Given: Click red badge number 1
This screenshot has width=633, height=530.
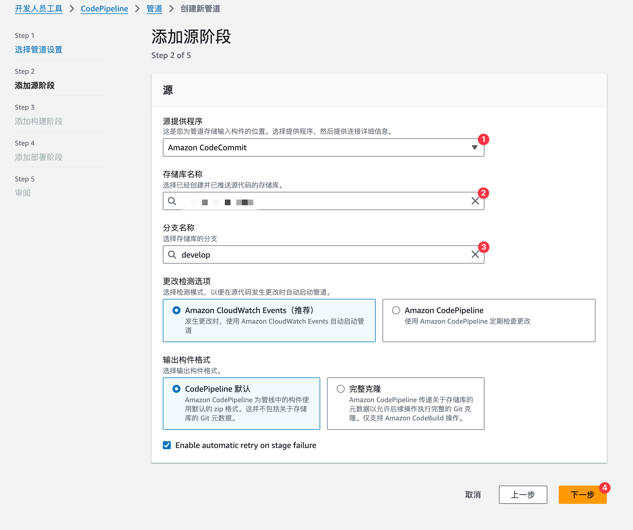Looking at the screenshot, I should coord(483,139).
